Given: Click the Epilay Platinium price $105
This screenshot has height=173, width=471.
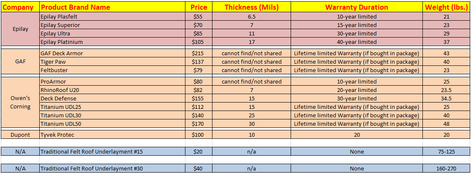Looking at the screenshot, I should 198,42.
